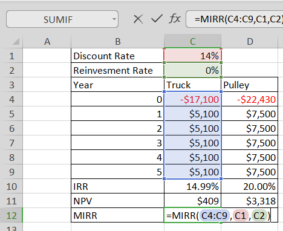Select row 1 header
Viewport: 283px width, 231px height.
(11, 56)
